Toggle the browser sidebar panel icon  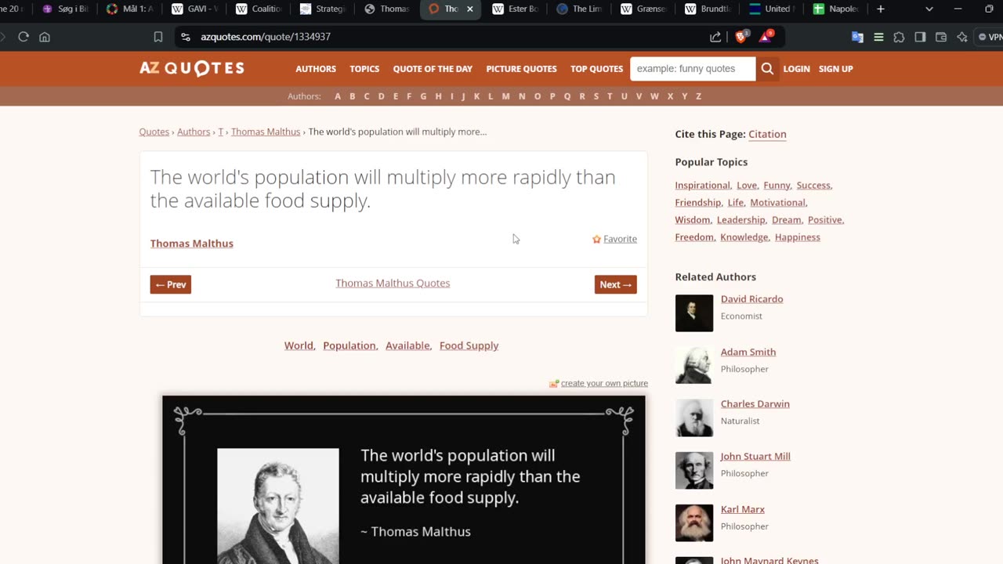click(x=920, y=37)
